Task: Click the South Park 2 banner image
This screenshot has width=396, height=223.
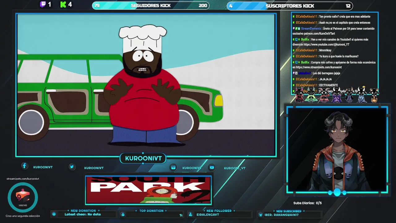Action: (x=148, y=190)
